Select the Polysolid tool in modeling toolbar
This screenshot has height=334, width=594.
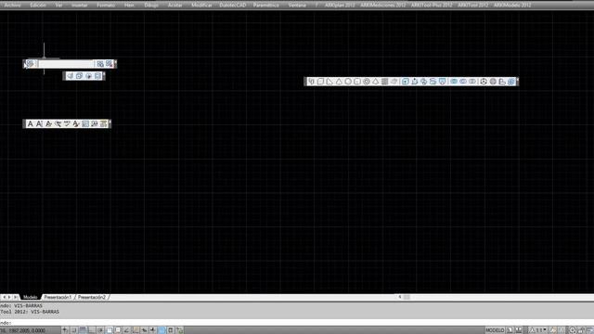(x=311, y=82)
